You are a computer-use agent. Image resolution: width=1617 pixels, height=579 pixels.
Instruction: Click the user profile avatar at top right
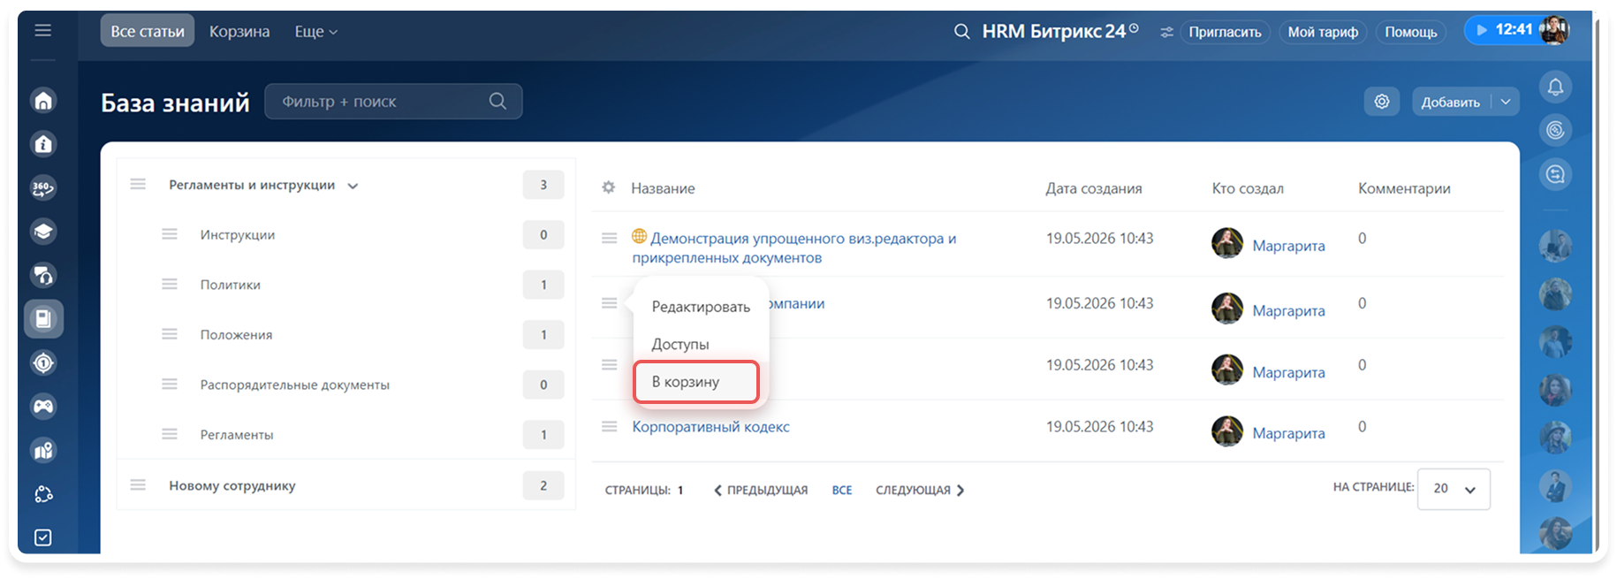(x=1555, y=30)
